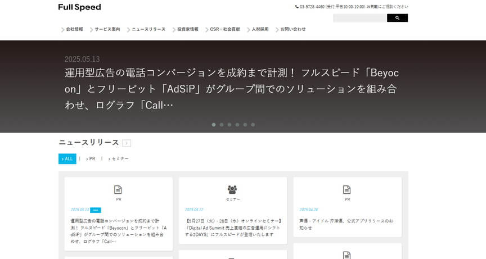Select fourth carousel dot
This screenshot has height=259, width=486.
(x=237, y=125)
